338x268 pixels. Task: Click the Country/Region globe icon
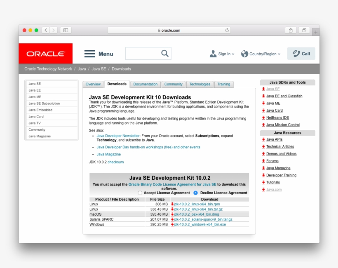[x=244, y=54]
